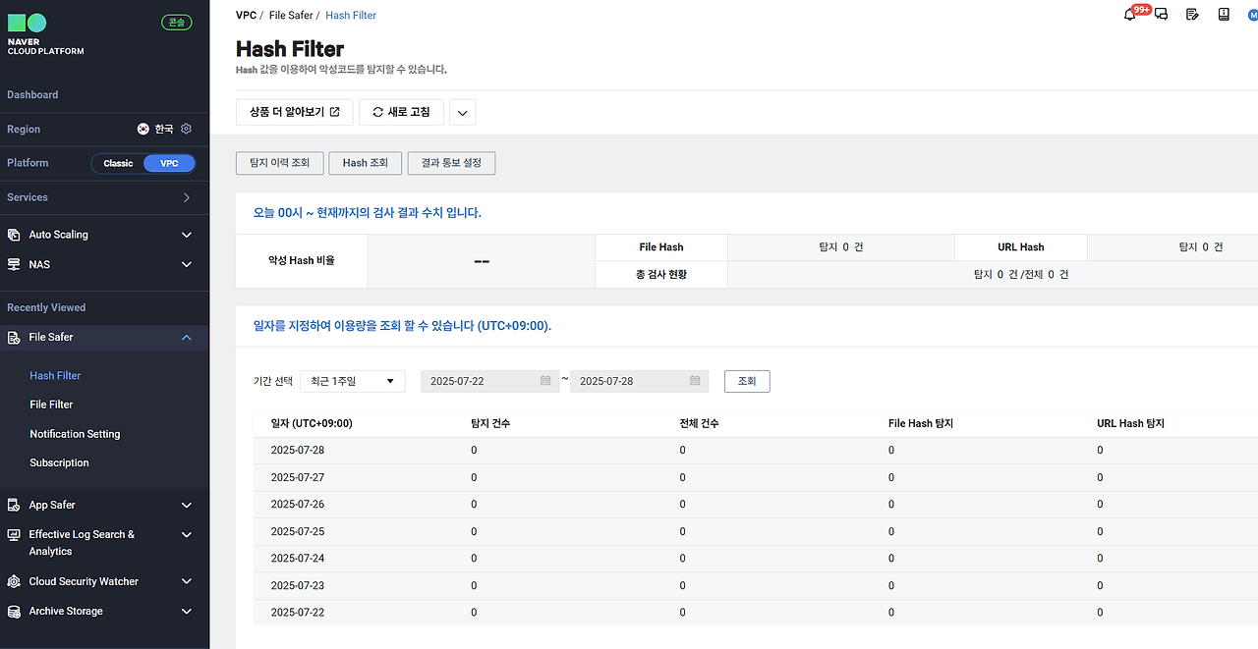Click the Hash 조회 button
The width and height of the screenshot is (1258, 649).
pos(366,163)
